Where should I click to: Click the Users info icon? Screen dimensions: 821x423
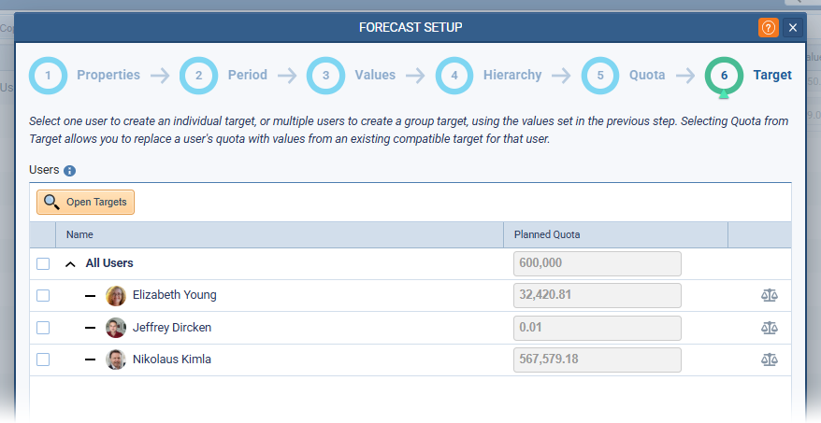pyautogui.click(x=69, y=171)
